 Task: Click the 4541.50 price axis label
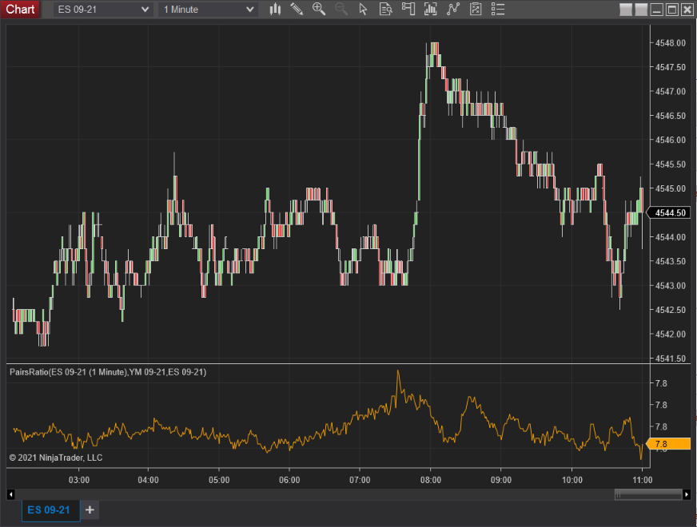coord(671,359)
